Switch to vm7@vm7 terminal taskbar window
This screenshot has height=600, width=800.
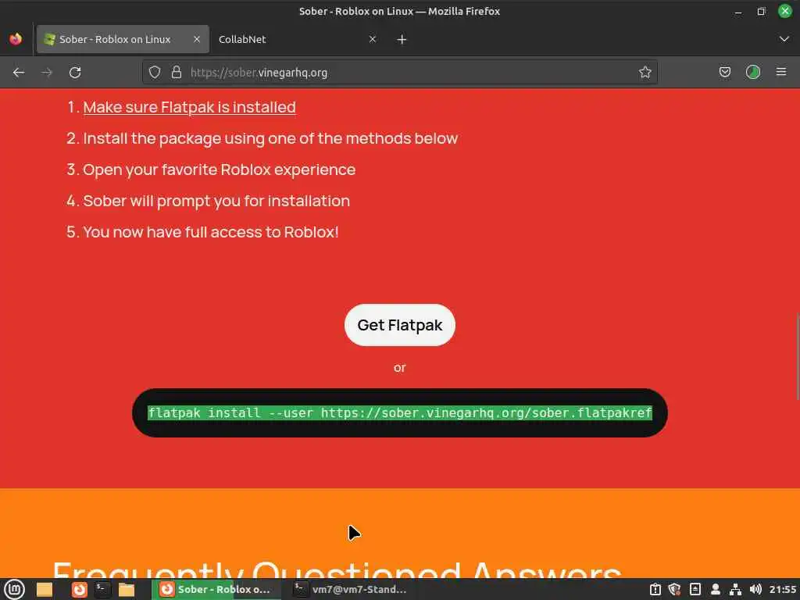(x=350, y=589)
